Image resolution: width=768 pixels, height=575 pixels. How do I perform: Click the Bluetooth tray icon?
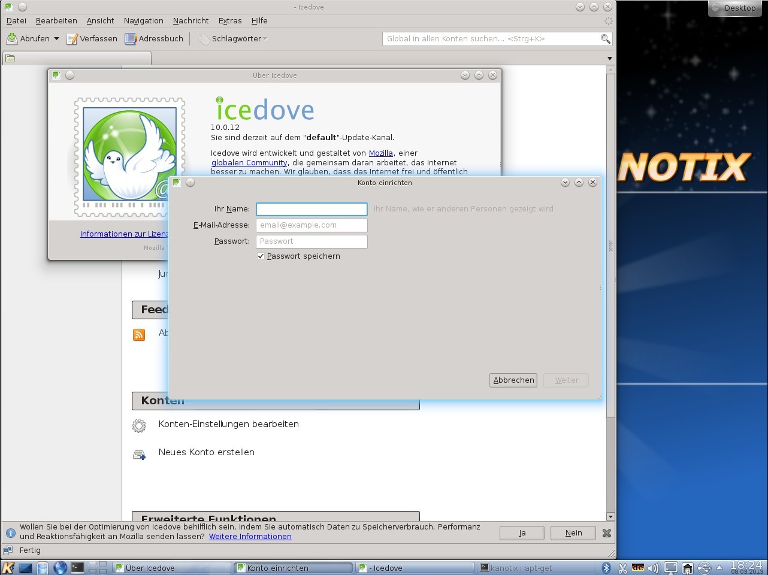[606, 568]
